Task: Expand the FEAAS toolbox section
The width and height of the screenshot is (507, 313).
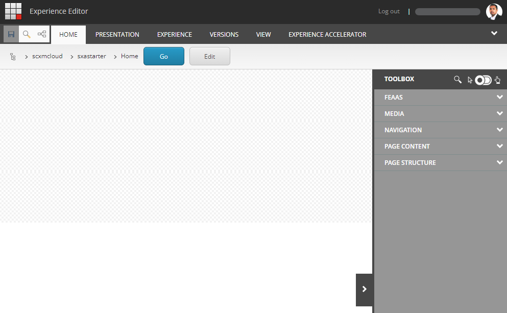Action: pyautogui.click(x=441, y=98)
